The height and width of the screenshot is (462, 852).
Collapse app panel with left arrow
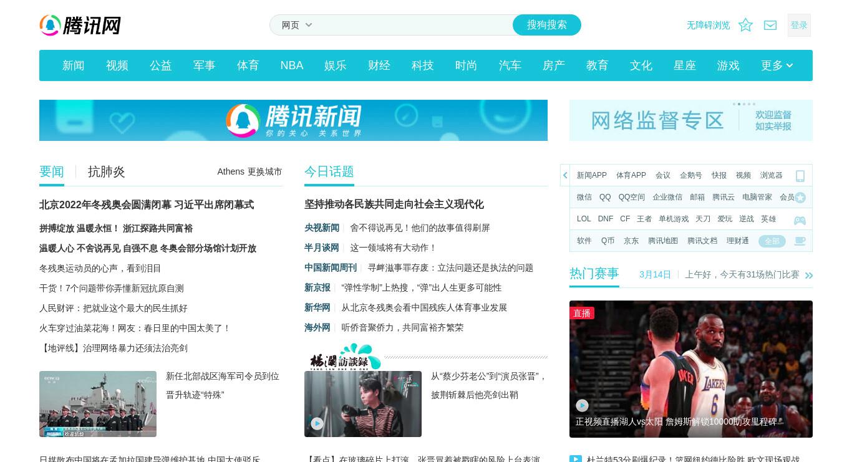pos(565,175)
